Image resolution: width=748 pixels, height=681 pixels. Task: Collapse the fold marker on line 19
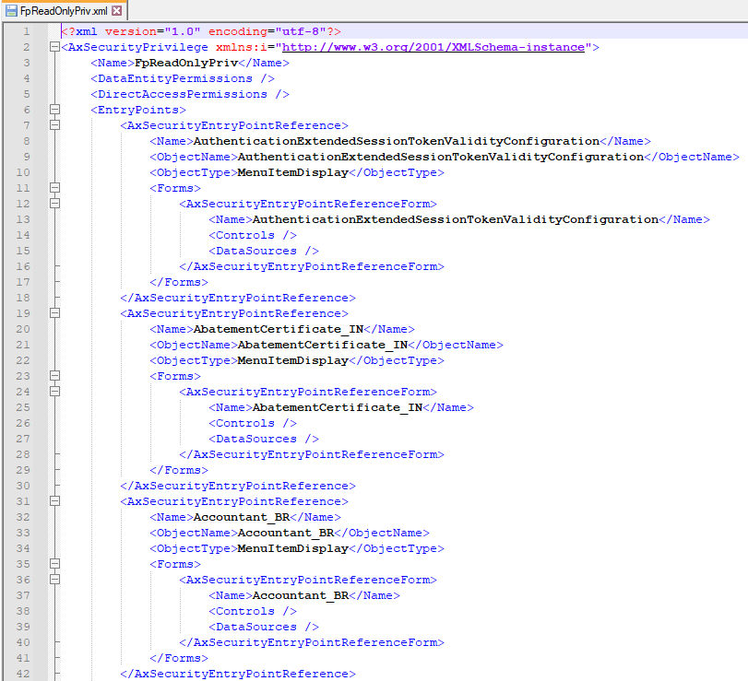pyautogui.click(x=54, y=313)
